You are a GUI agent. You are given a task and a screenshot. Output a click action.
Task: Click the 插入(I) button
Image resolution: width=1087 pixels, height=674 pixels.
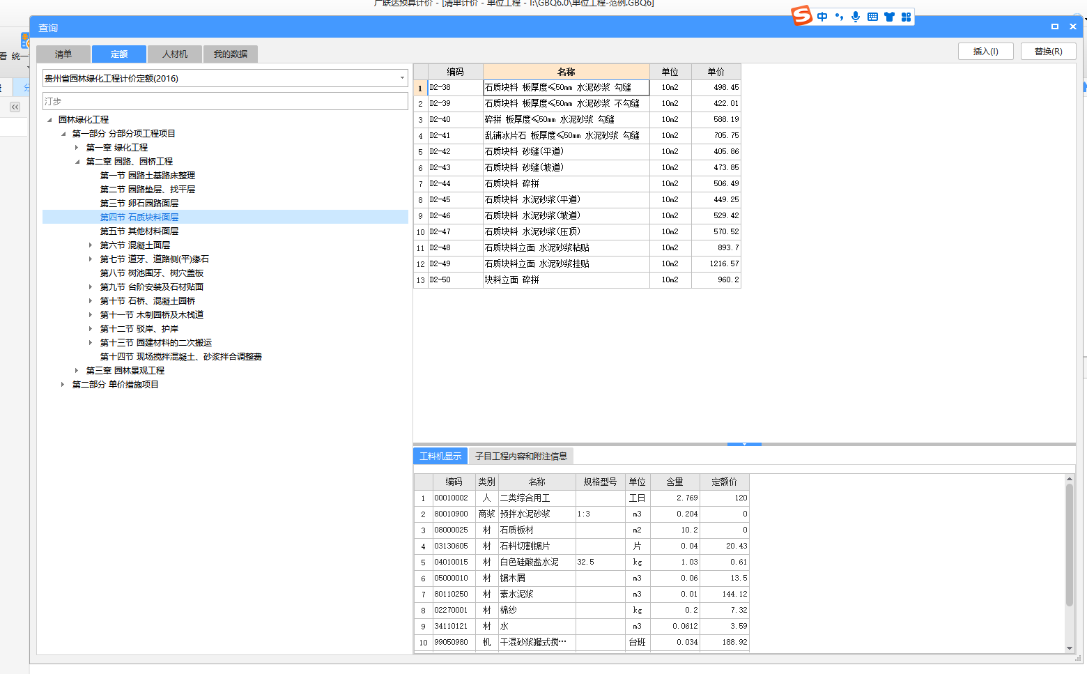coord(986,52)
